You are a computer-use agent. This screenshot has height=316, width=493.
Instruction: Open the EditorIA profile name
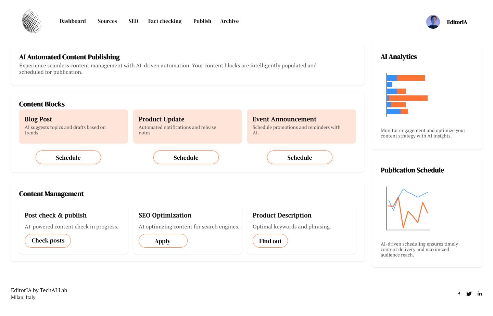pos(457,22)
